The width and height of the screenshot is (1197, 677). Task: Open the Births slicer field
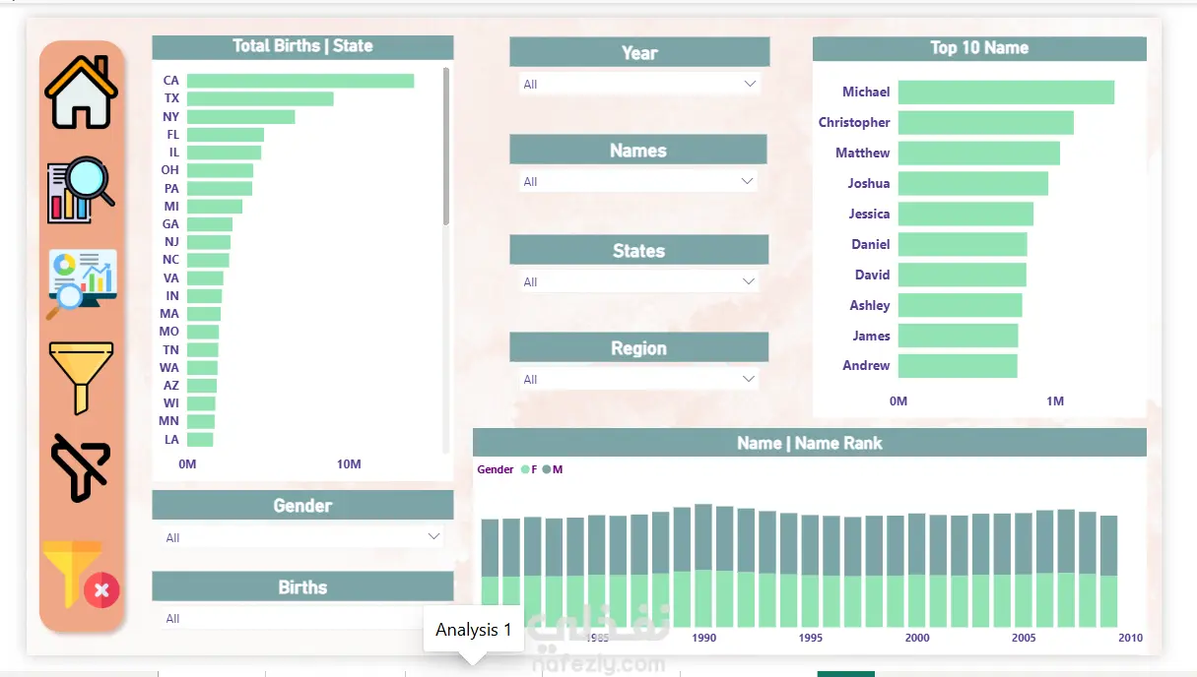(302, 619)
